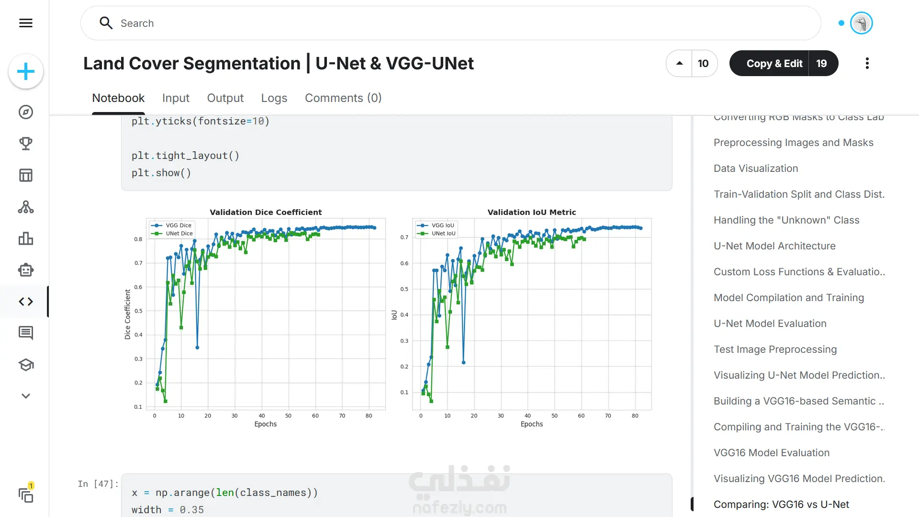Expand more sidebar items with the chevron
This screenshot has height=517, width=919.
click(26, 396)
